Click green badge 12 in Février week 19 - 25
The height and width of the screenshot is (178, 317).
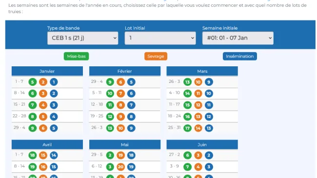[110, 117]
